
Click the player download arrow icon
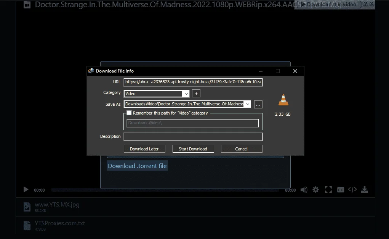pos(365,189)
